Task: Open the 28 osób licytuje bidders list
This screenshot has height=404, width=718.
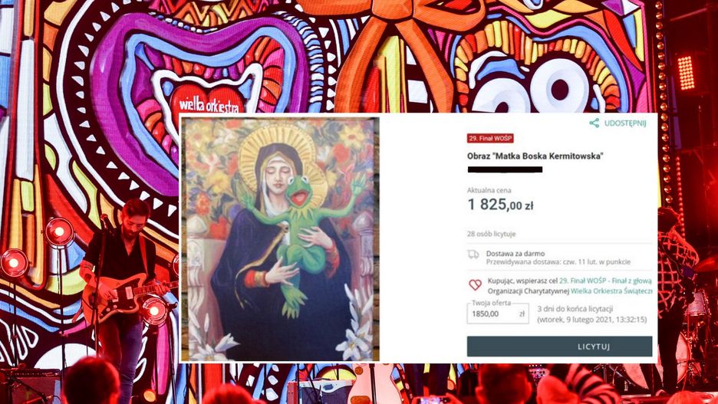Action: coord(492,234)
